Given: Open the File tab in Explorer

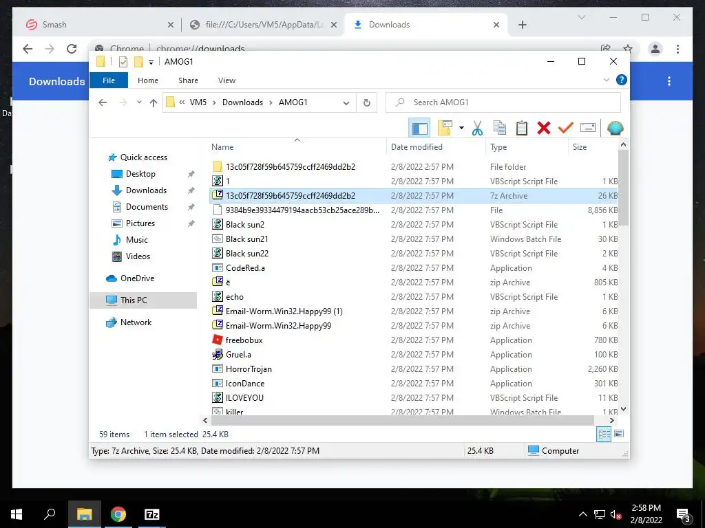Looking at the screenshot, I should pyautogui.click(x=109, y=80).
